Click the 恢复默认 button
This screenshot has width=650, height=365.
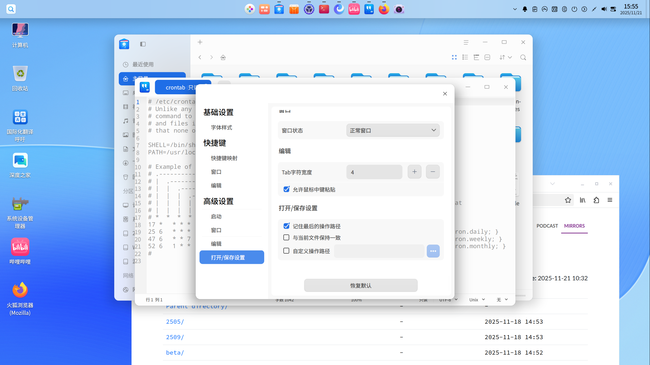[x=361, y=285]
